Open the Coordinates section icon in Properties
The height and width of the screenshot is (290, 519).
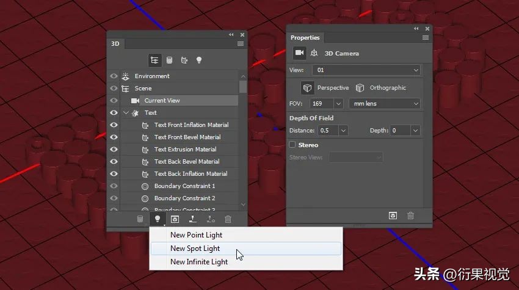314,53
